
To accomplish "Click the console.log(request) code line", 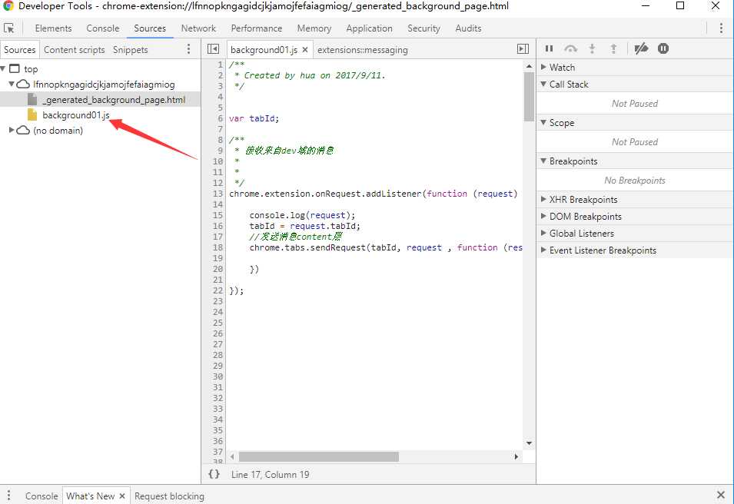I will pos(302,215).
